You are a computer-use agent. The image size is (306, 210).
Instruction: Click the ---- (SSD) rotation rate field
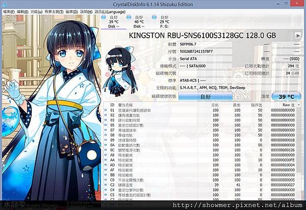[286, 59]
